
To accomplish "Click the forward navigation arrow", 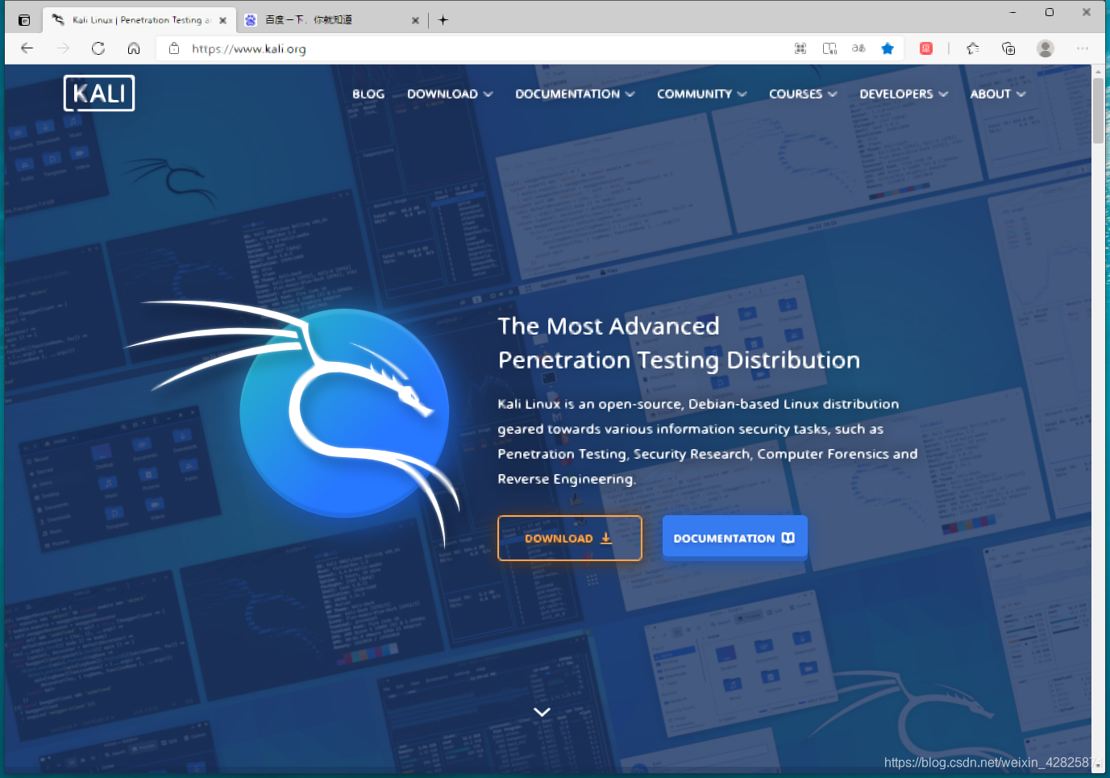I will coord(63,48).
